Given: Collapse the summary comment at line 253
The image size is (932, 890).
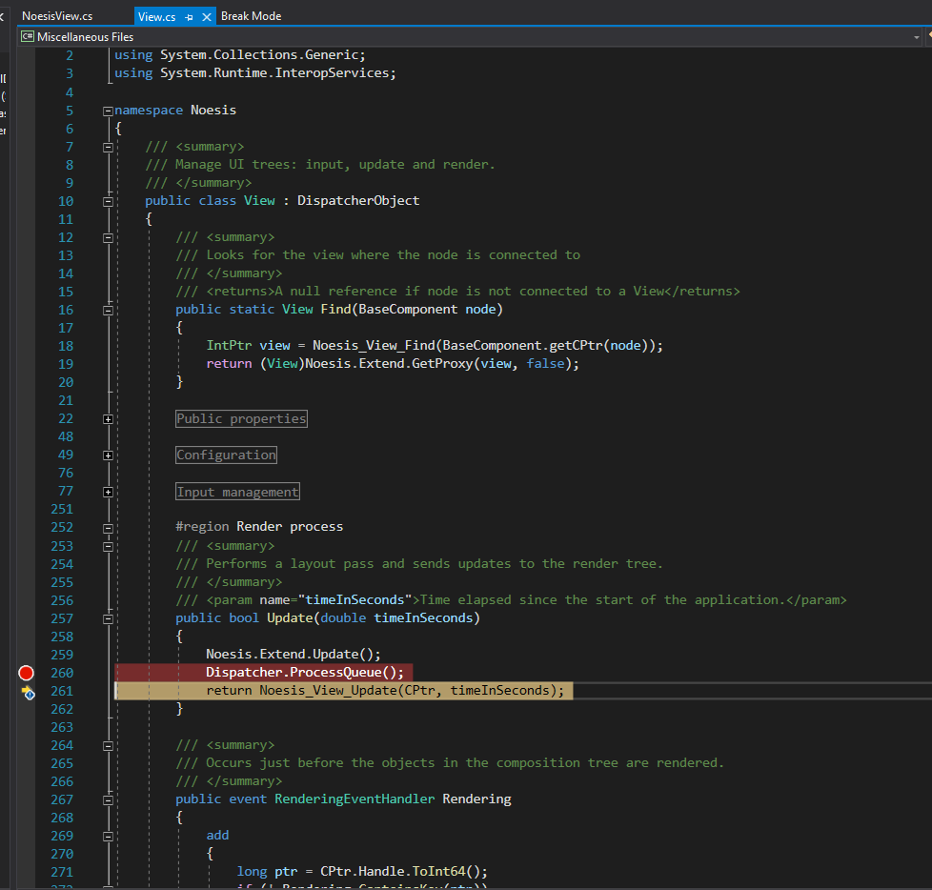Looking at the screenshot, I should pos(109,546).
